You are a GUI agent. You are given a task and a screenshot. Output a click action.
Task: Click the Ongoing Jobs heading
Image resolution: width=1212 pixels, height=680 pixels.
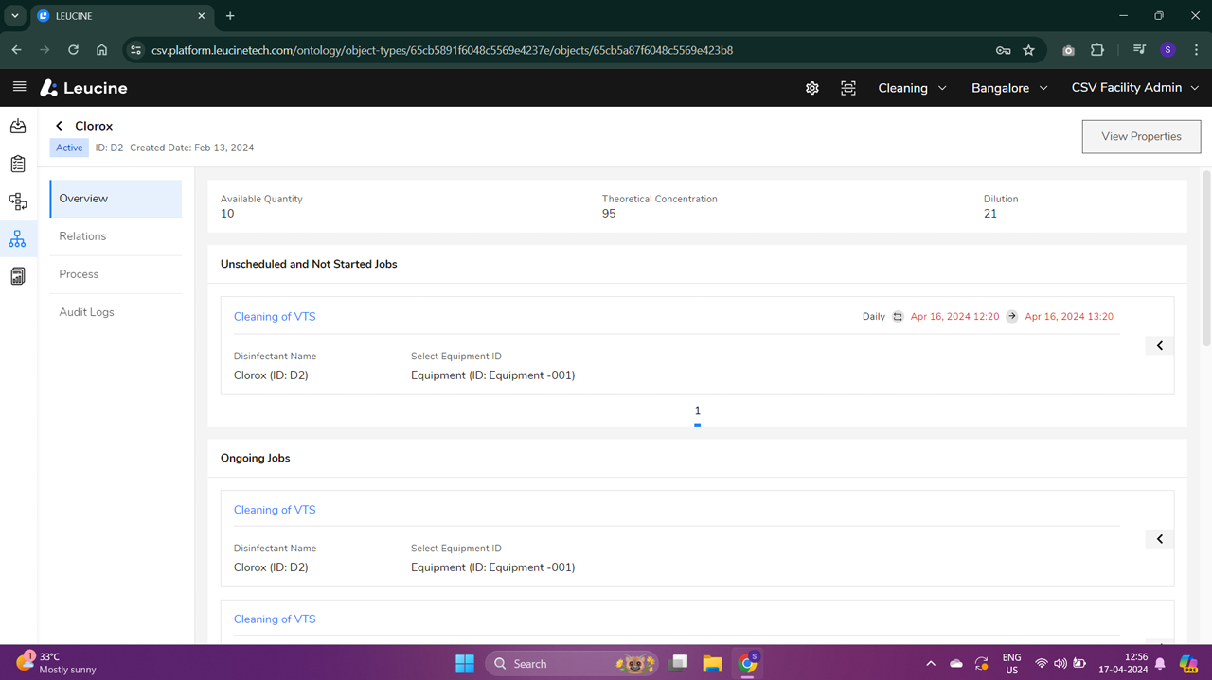click(256, 458)
